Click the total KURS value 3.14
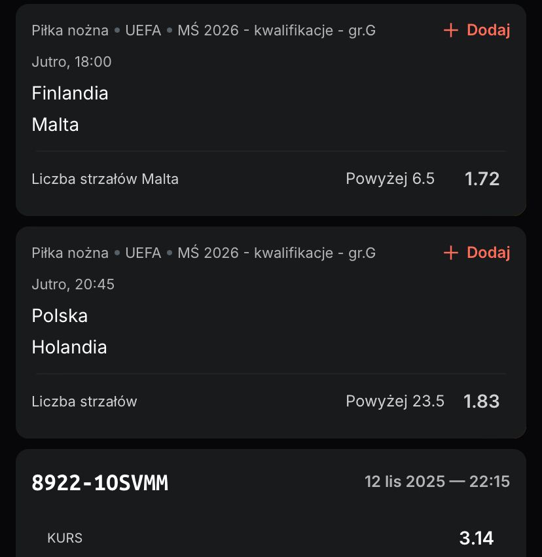Screen dimensions: 542x557 (x=476, y=538)
